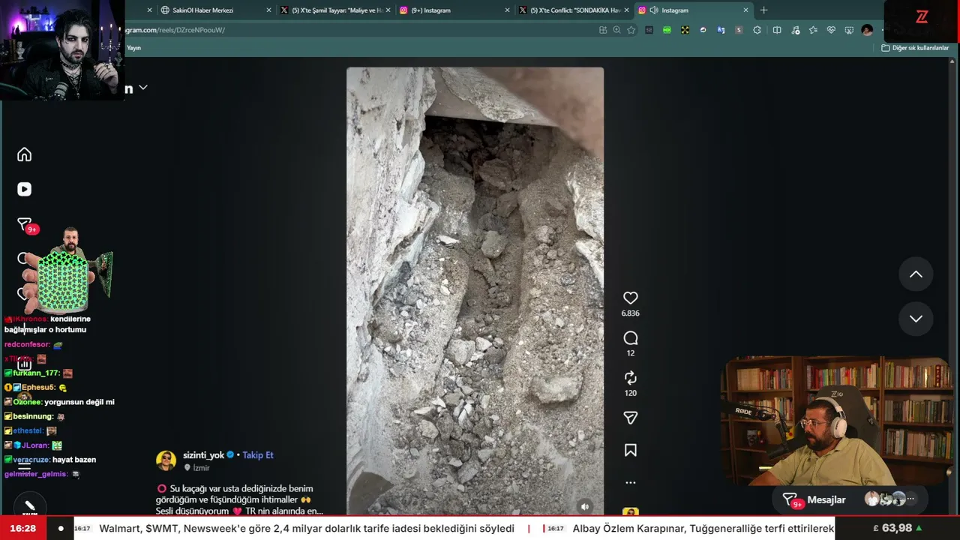Open the sizinti_yok username link
Image resolution: width=960 pixels, height=540 pixels.
[204, 455]
